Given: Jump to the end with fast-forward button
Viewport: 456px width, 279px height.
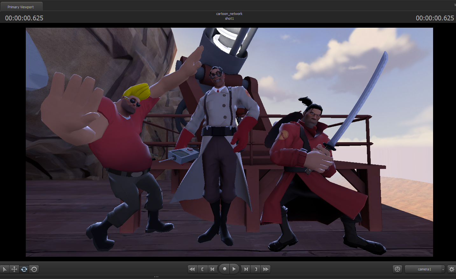Looking at the screenshot, I should tap(266, 269).
